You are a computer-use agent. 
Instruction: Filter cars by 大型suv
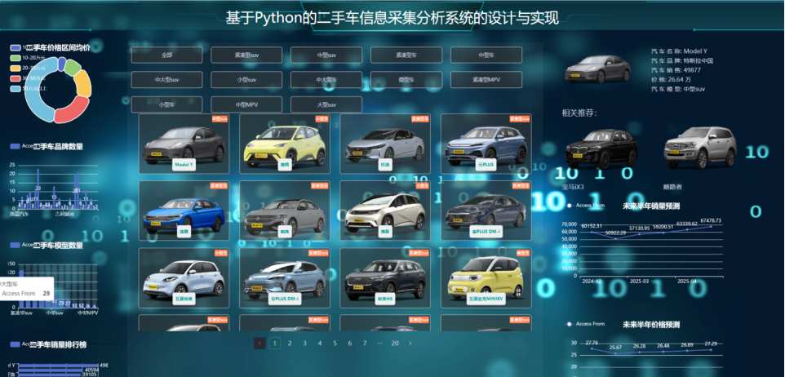click(326, 104)
